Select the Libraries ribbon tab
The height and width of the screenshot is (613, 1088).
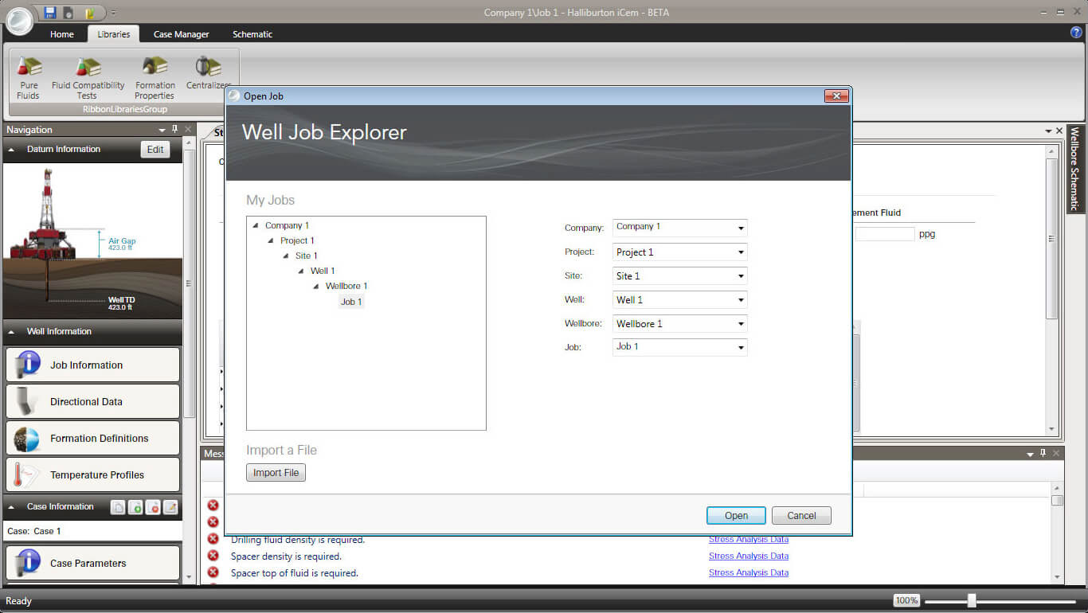click(114, 34)
